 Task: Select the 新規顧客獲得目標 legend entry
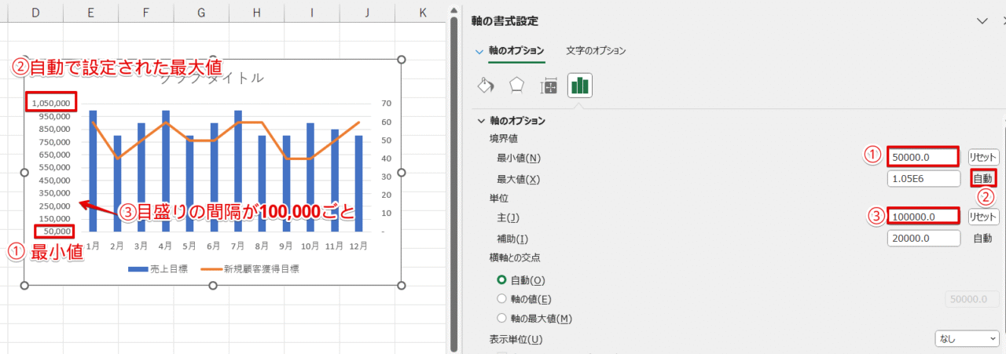pos(250,268)
